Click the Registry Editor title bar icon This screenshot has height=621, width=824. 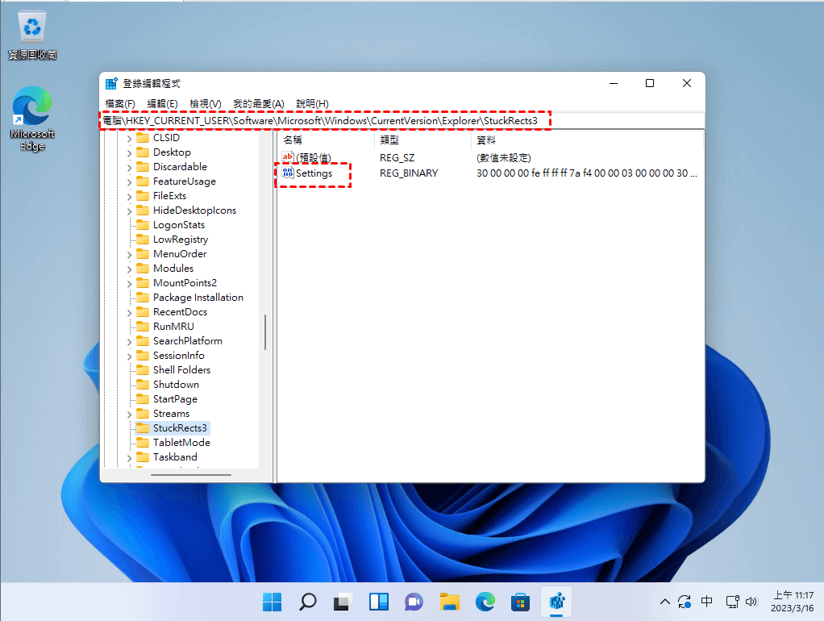point(111,84)
